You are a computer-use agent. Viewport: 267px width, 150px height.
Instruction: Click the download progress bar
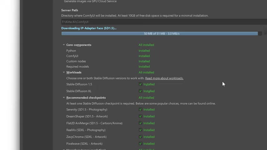tap(161, 33)
